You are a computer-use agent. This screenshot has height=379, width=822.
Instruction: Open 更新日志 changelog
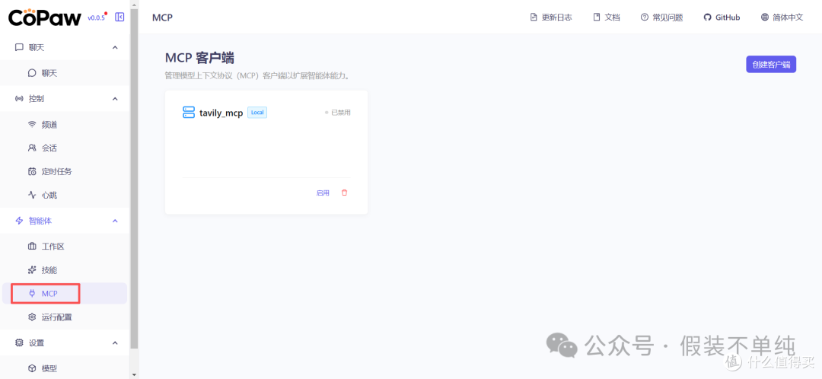(551, 18)
